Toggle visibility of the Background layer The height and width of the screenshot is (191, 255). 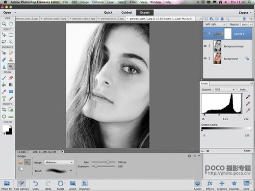coord(205,59)
